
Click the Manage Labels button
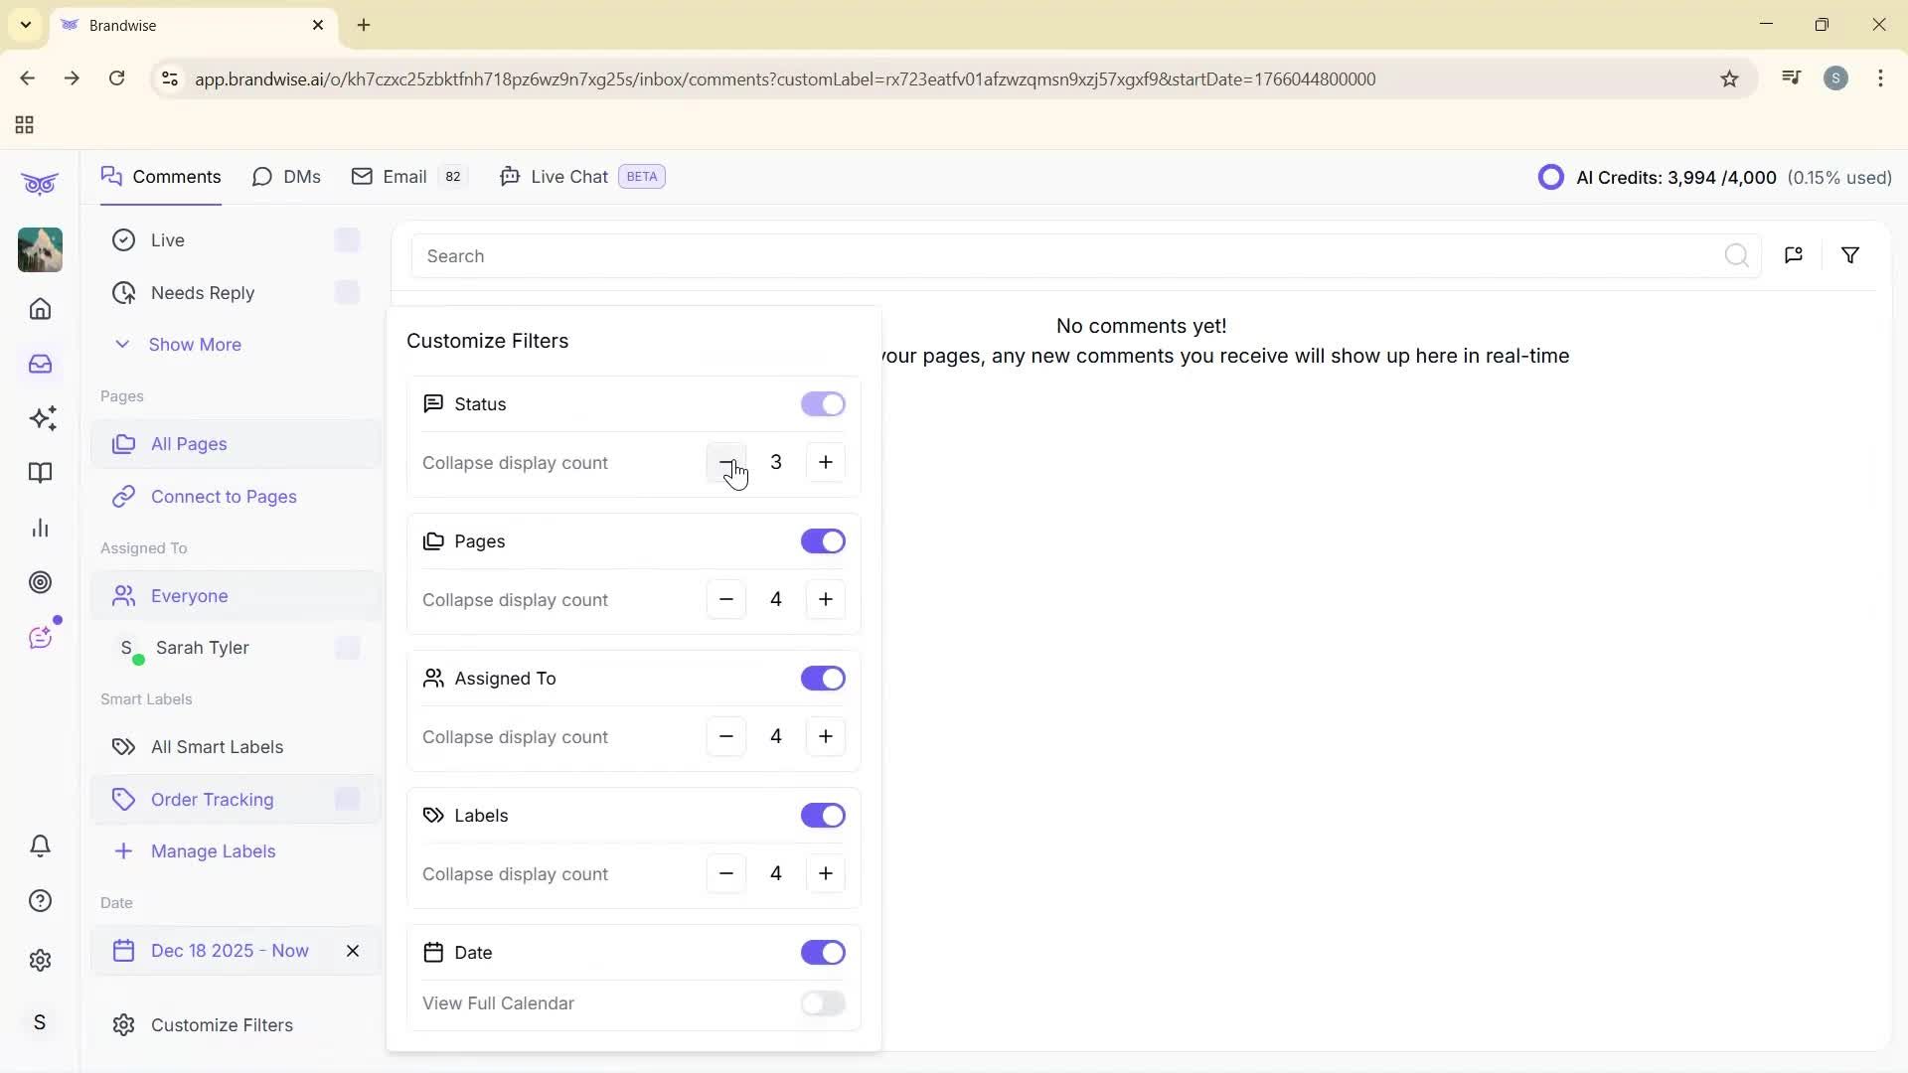coord(213,850)
